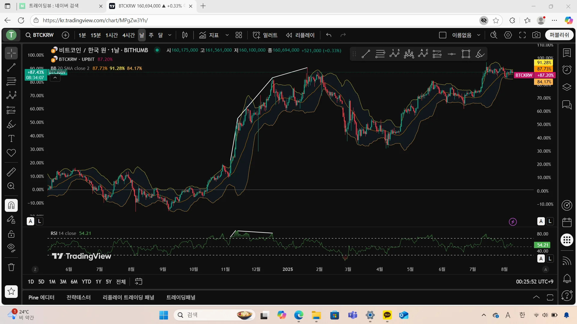Screen dimensions: 577x324
Task: Open the ruler measure tool
Action: click(x=11, y=172)
